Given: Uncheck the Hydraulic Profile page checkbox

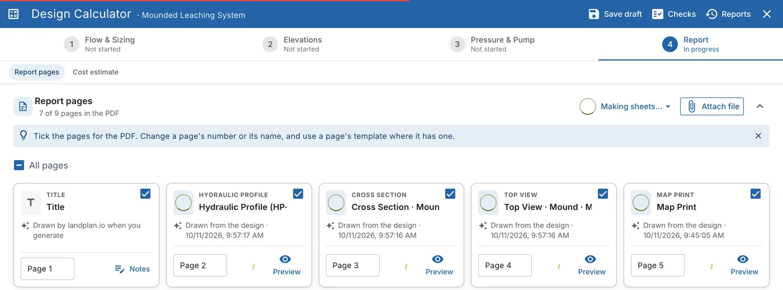Looking at the screenshot, I should tap(298, 194).
